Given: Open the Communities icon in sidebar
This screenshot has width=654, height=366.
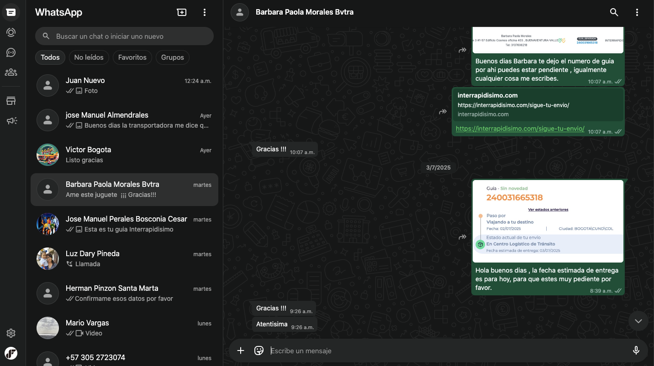Looking at the screenshot, I should [11, 72].
